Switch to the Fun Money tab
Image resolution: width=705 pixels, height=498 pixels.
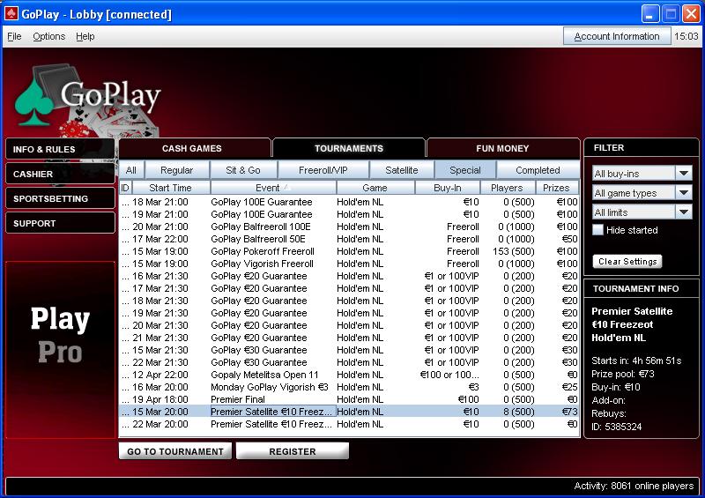(502, 148)
